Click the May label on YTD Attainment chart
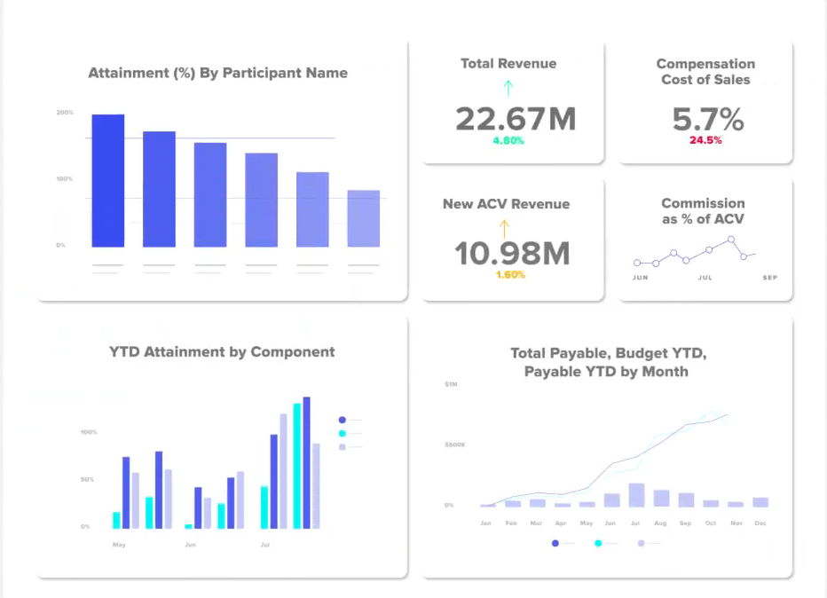The height and width of the screenshot is (598, 827). pos(119,545)
